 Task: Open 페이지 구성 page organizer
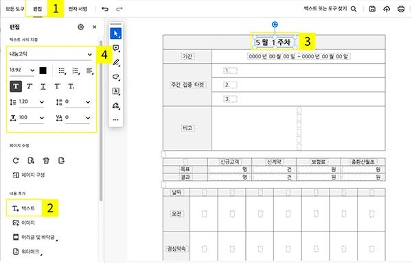(x=29, y=175)
